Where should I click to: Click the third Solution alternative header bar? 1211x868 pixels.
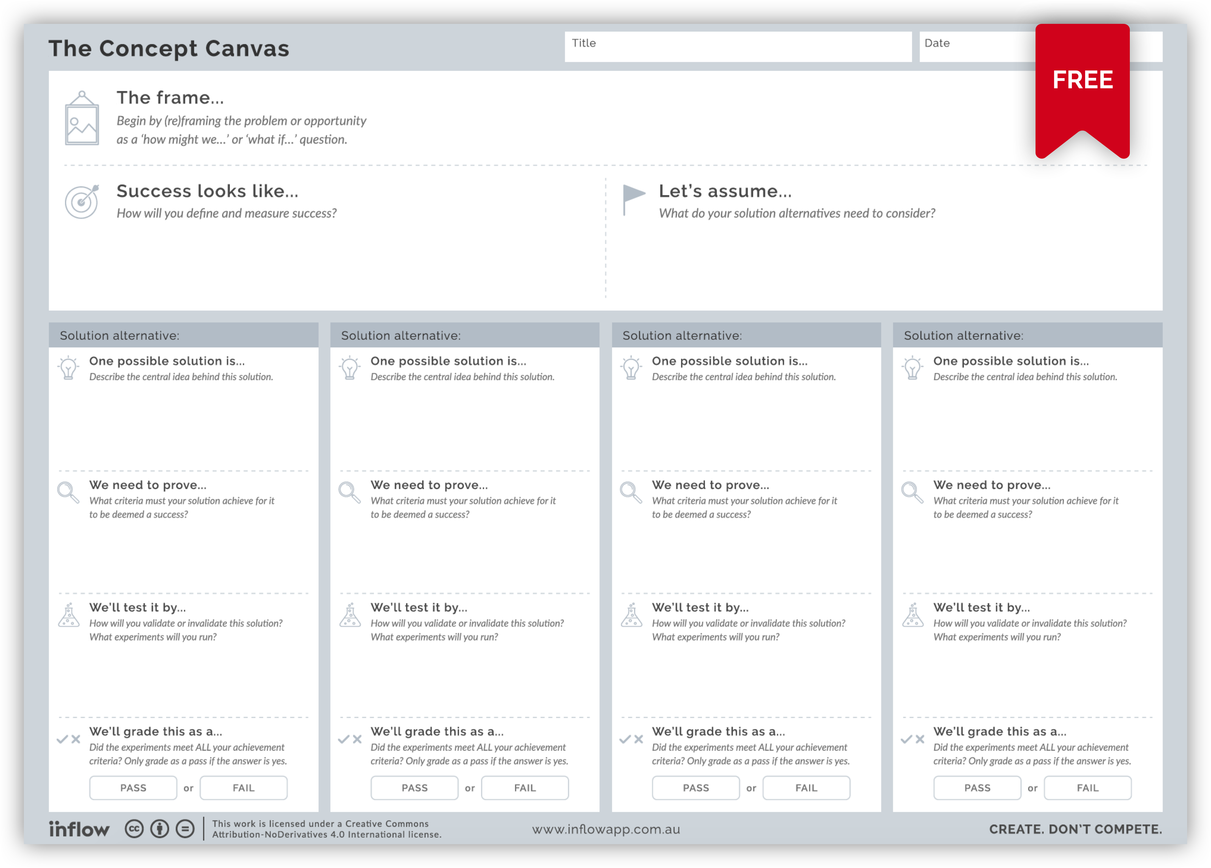[x=746, y=335]
